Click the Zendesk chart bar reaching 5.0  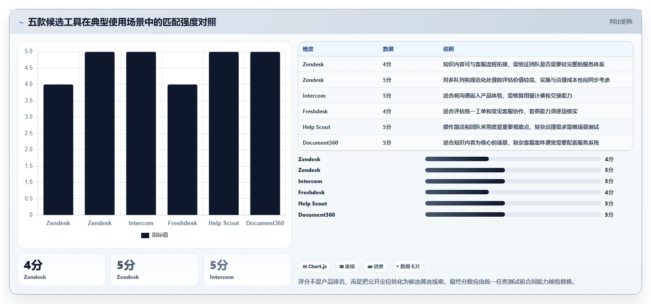pyautogui.click(x=99, y=133)
